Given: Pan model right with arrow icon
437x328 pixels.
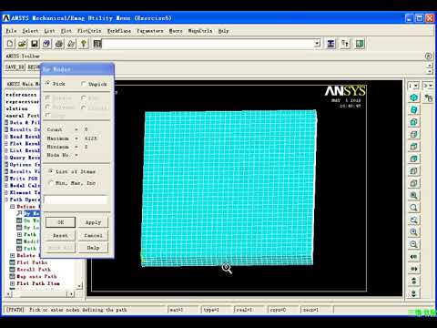Looking at the screenshot, I should coord(413,269).
